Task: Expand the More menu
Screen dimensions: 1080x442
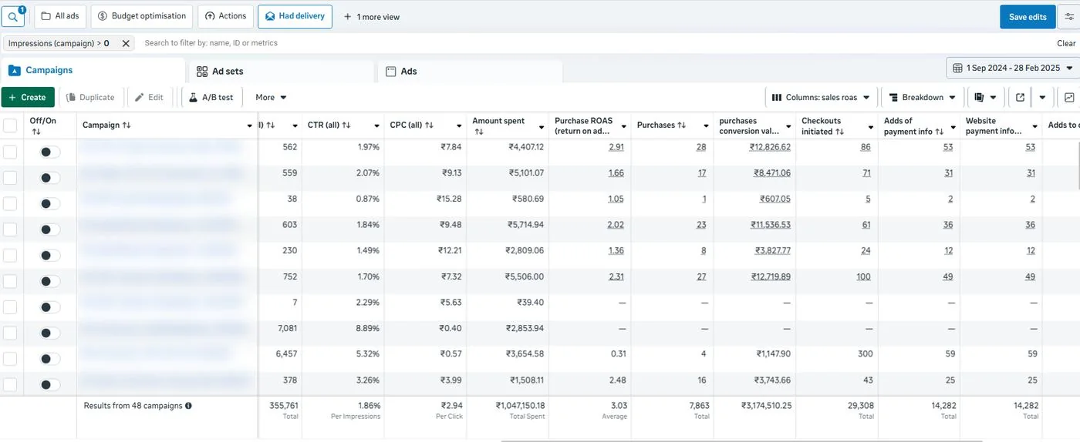Action: point(271,98)
